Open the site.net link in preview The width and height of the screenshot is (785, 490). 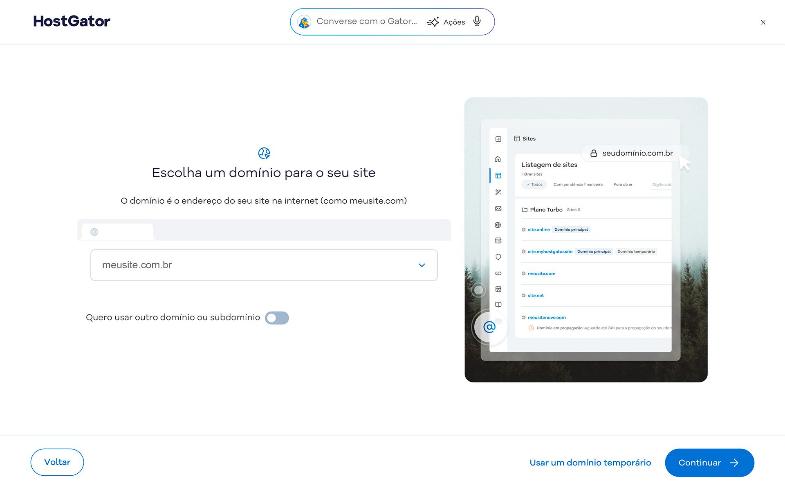(536, 296)
